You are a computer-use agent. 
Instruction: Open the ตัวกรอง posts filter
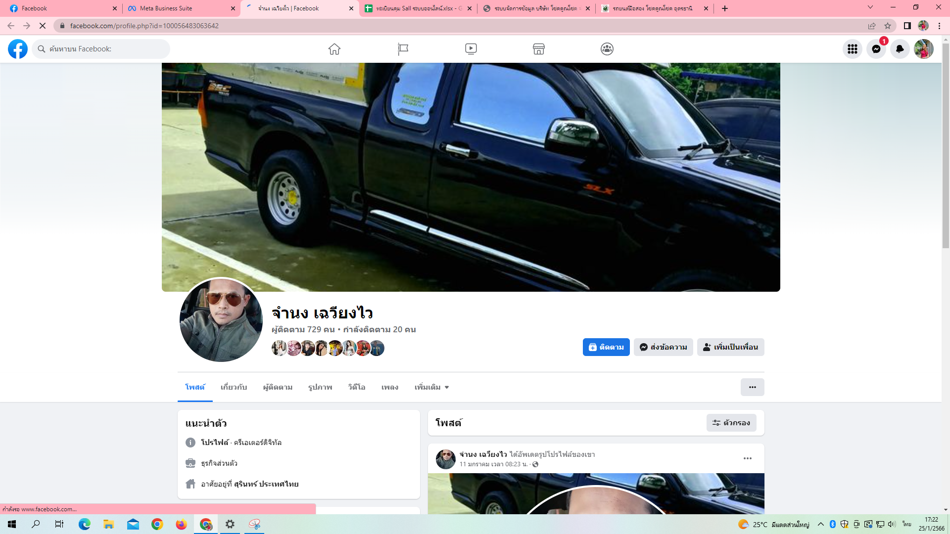[x=731, y=423]
